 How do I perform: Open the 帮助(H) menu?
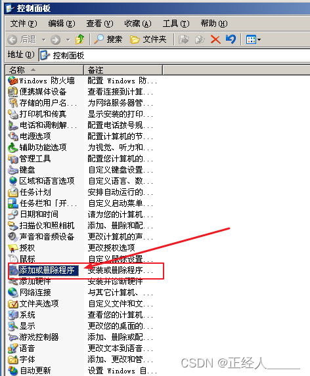click(x=214, y=24)
